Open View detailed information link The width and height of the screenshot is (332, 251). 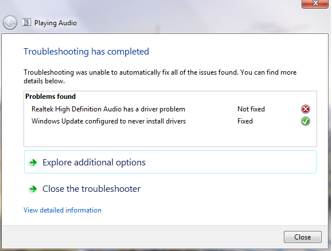click(63, 210)
